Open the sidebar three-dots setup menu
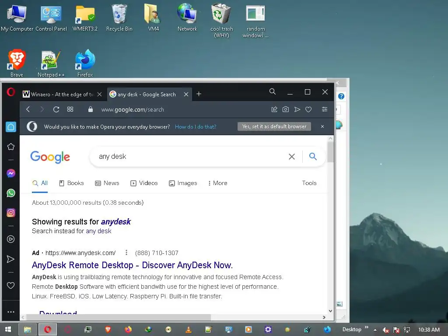Viewport: 448px width, 336px height. point(11,312)
